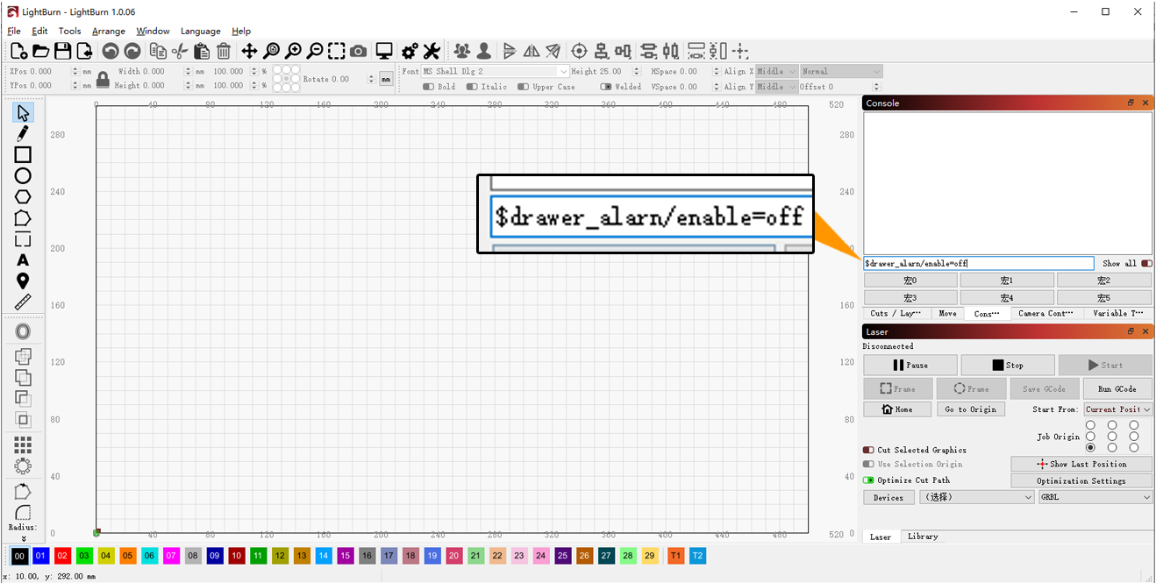The height and width of the screenshot is (583, 1156).
Task: Open the Normal text mode dropdown
Action: (x=840, y=72)
